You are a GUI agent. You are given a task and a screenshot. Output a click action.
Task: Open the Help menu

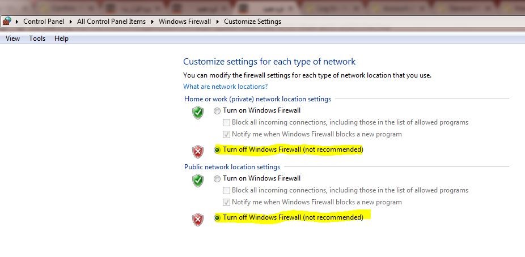(61, 38)
